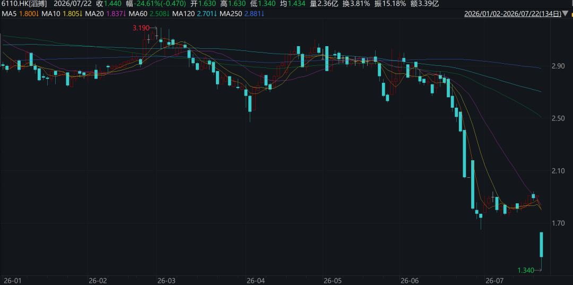
Task: Select the MA120 2.701 indicator label
Action: click(x=194, y=14)
